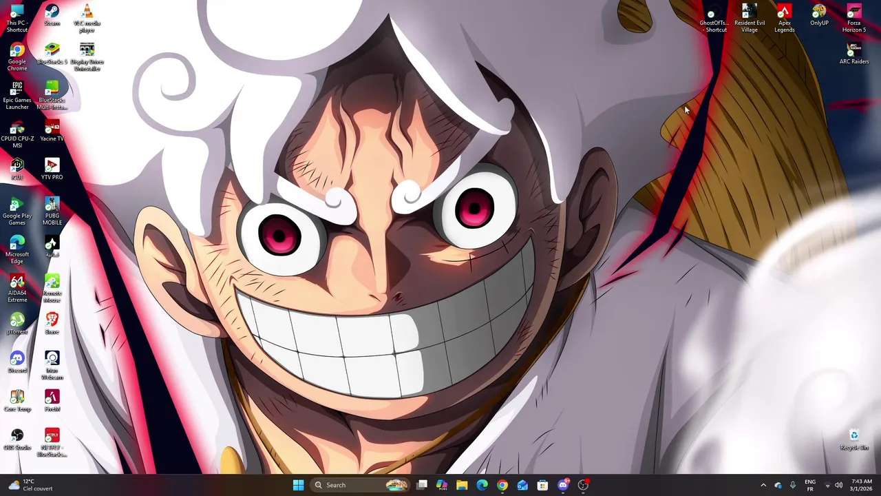
Task: Open Microsoft Edge from the taskbar
Action: click(x=482, y=485)
